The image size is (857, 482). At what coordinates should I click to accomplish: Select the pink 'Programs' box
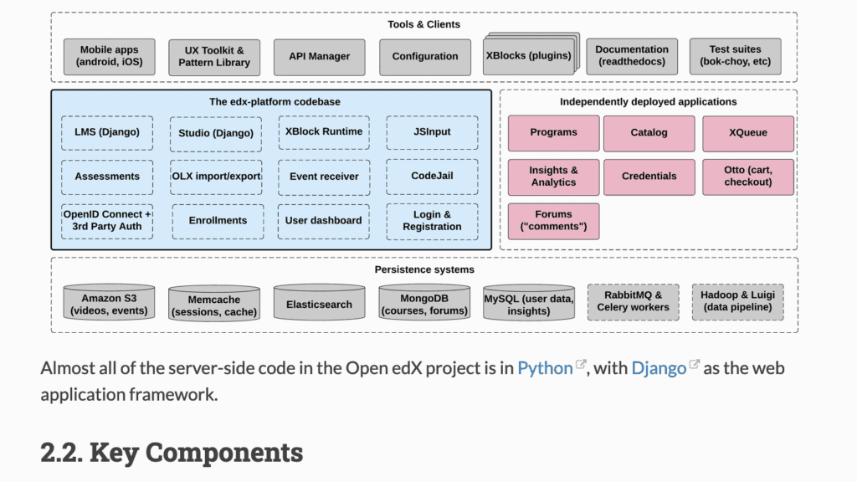click(x=554, y=133)
